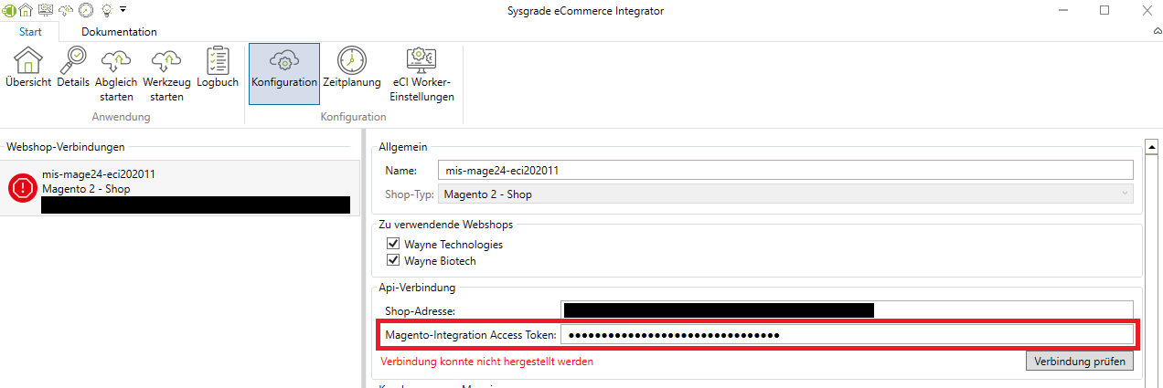
Task: Switch to the Start tab
Action: tap(30, 32)
